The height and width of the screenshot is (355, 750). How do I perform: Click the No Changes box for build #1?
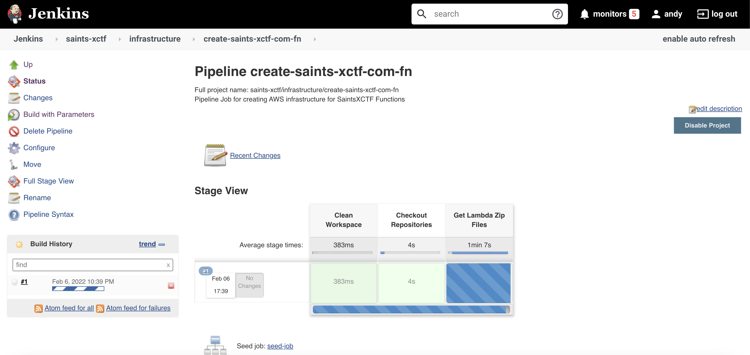249,285
